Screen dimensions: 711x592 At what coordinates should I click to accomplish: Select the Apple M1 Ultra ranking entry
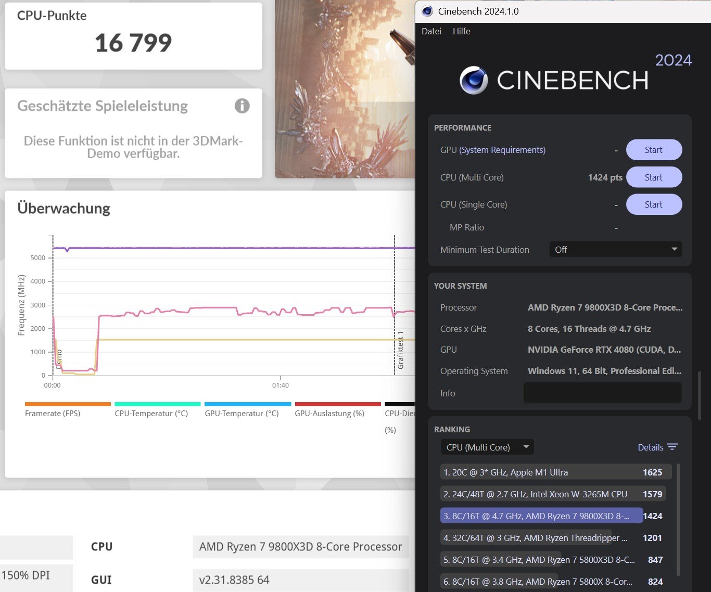point(556,472)
